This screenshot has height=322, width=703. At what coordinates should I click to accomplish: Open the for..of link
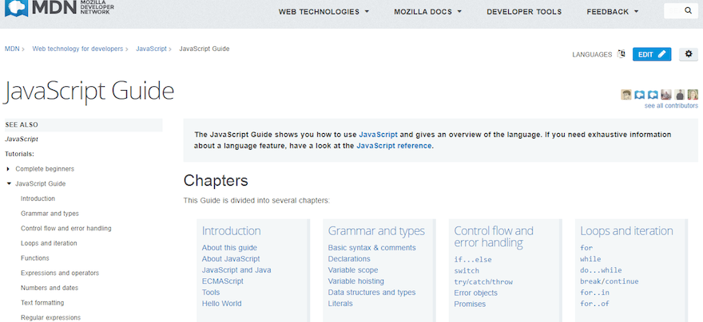[x=594, y=304]
